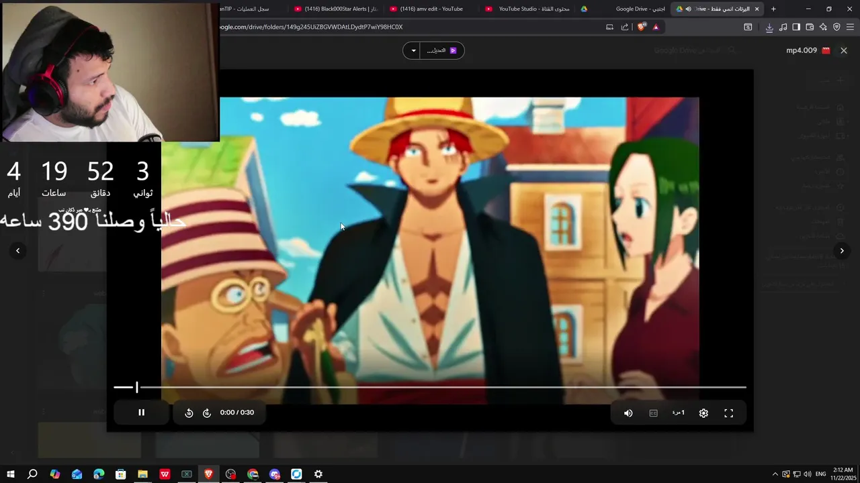The width and height of the screenshot is (860, 483).
Task: Open Brave Wallet icon
Action: tap(810, 27)
